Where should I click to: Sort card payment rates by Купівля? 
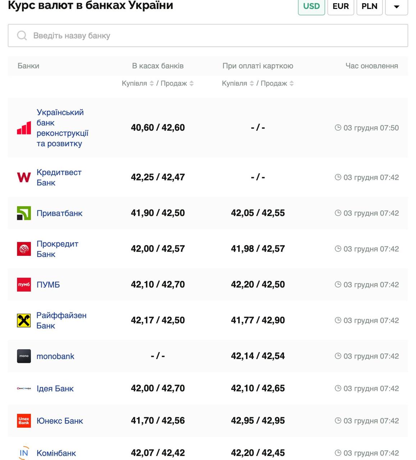pos(252,83)
